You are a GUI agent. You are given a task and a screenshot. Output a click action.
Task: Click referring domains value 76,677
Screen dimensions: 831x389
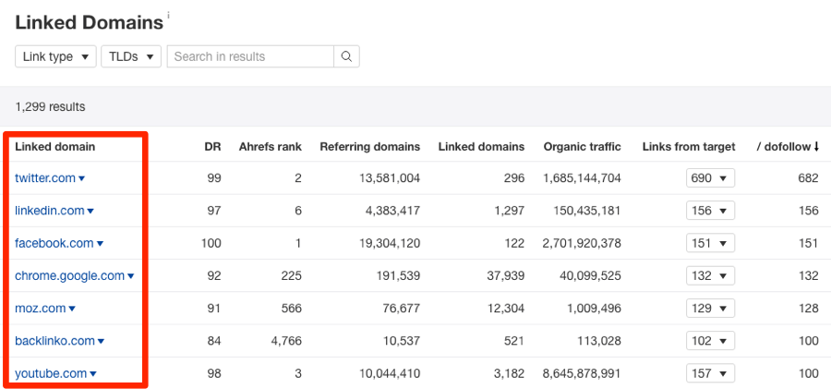point(402,309)
